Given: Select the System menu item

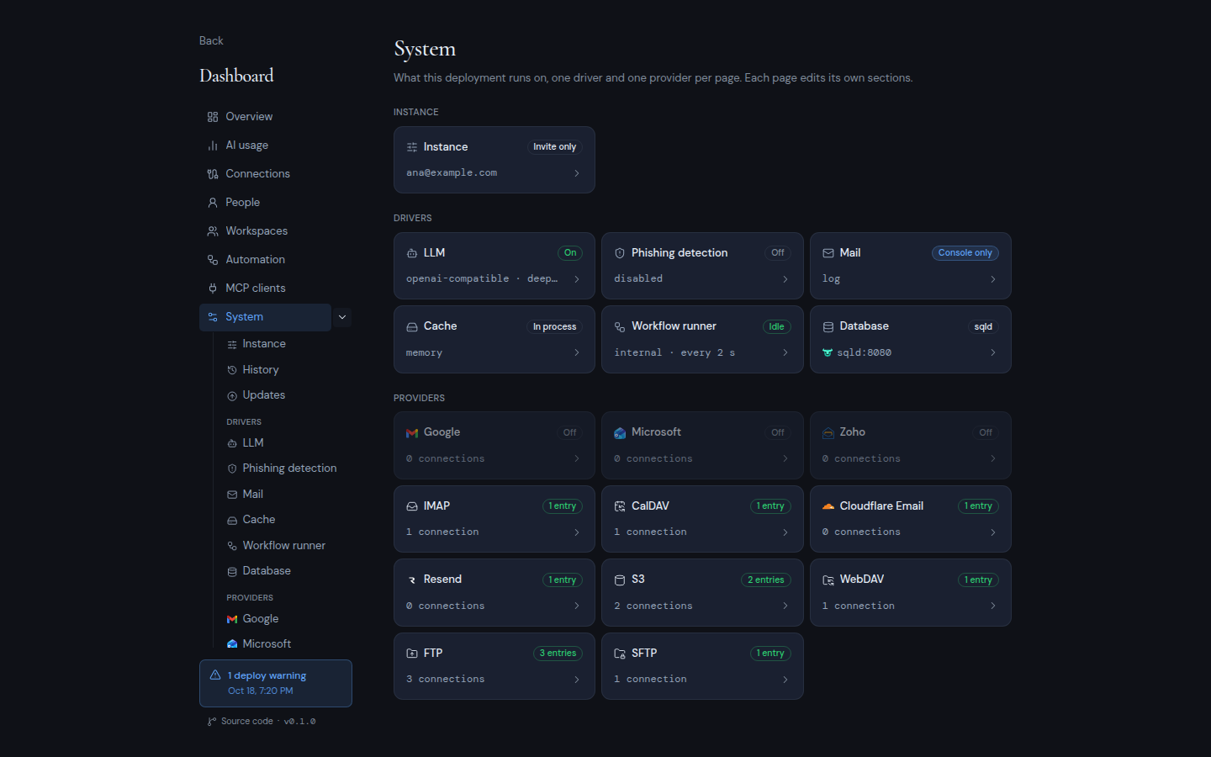Looking at the screenshot, I should [x=265, y=317].
